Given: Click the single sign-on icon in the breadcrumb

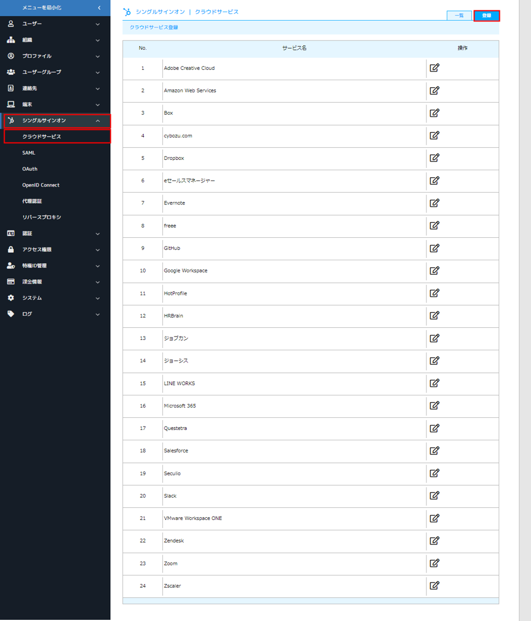Looking at the screenshot, I should tap(128, 12).
